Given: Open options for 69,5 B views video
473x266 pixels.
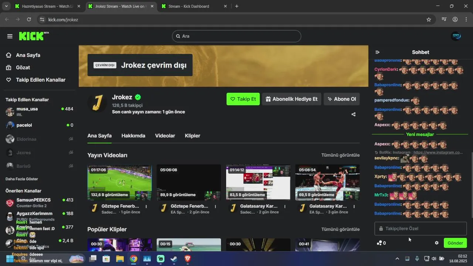Looking at the screenshot, I should point(354,207).
